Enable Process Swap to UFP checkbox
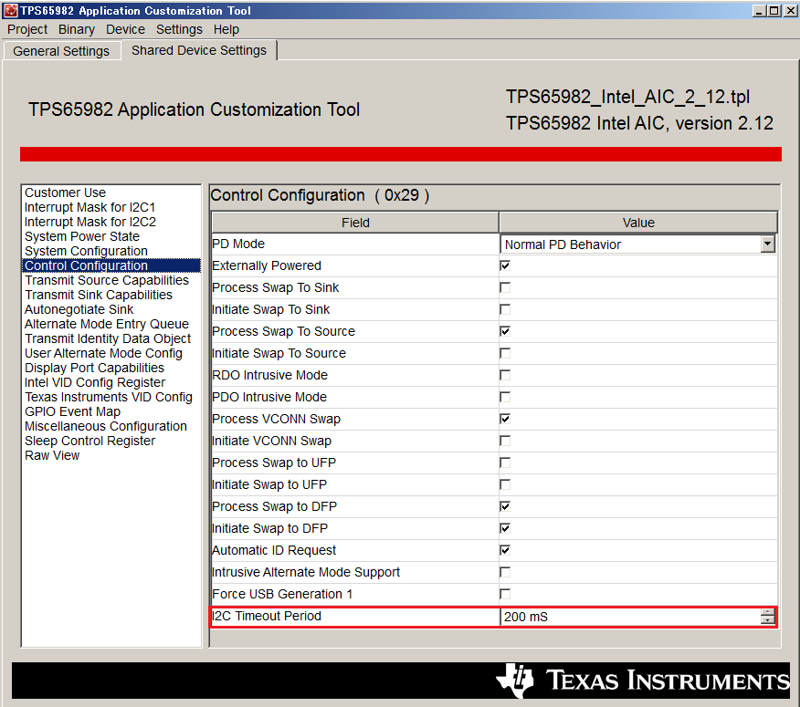This screenshot has width=800, height=707. pyautogui.click(x=505, y=463)
